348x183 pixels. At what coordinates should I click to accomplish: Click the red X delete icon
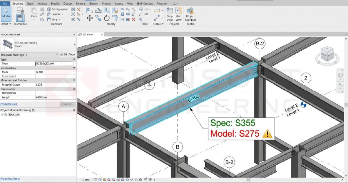[134, 19]
